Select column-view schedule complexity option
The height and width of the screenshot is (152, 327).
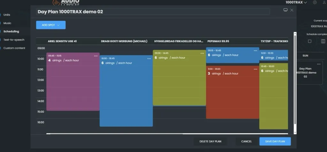point(323,41)
